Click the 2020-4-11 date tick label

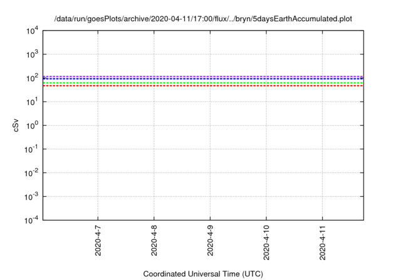323,242
